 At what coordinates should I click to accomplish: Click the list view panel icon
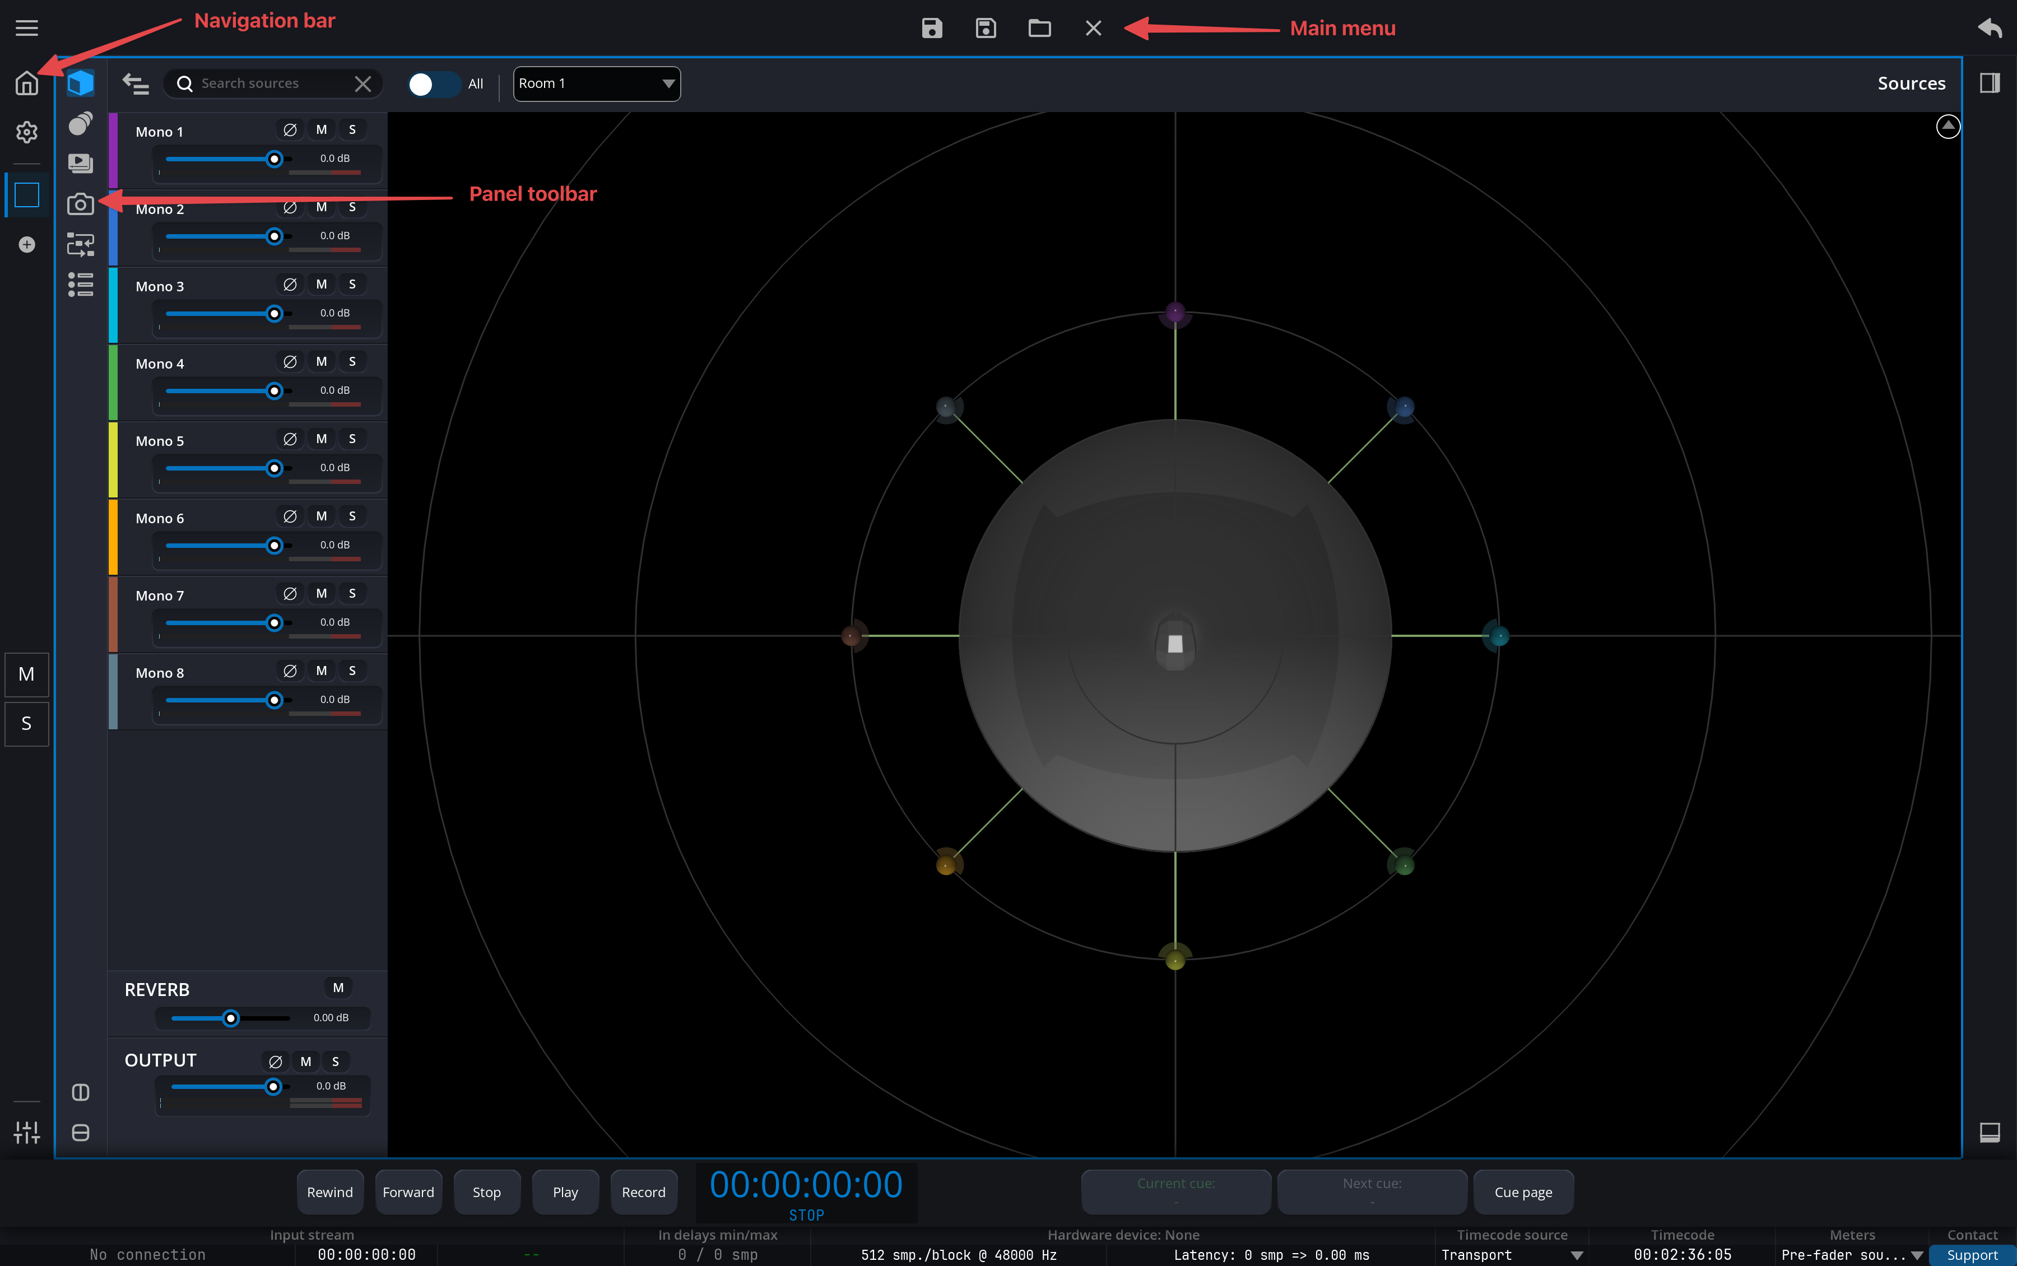(80, 285)
